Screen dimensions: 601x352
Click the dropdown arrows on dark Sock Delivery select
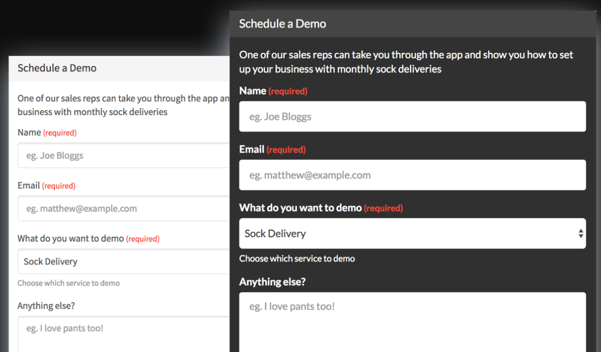581,233
